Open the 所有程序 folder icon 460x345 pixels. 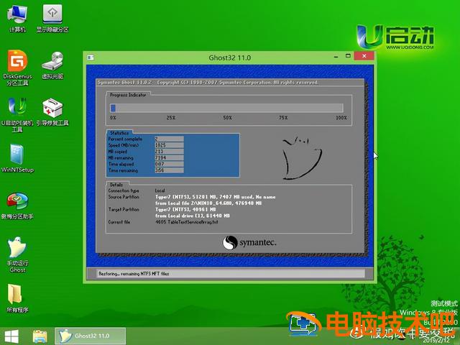(17, 298)
